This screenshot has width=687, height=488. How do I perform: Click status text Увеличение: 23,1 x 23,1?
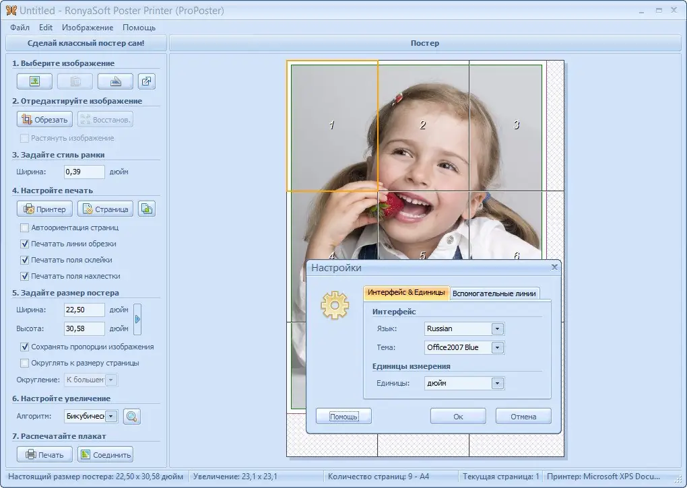coord(235,477)
